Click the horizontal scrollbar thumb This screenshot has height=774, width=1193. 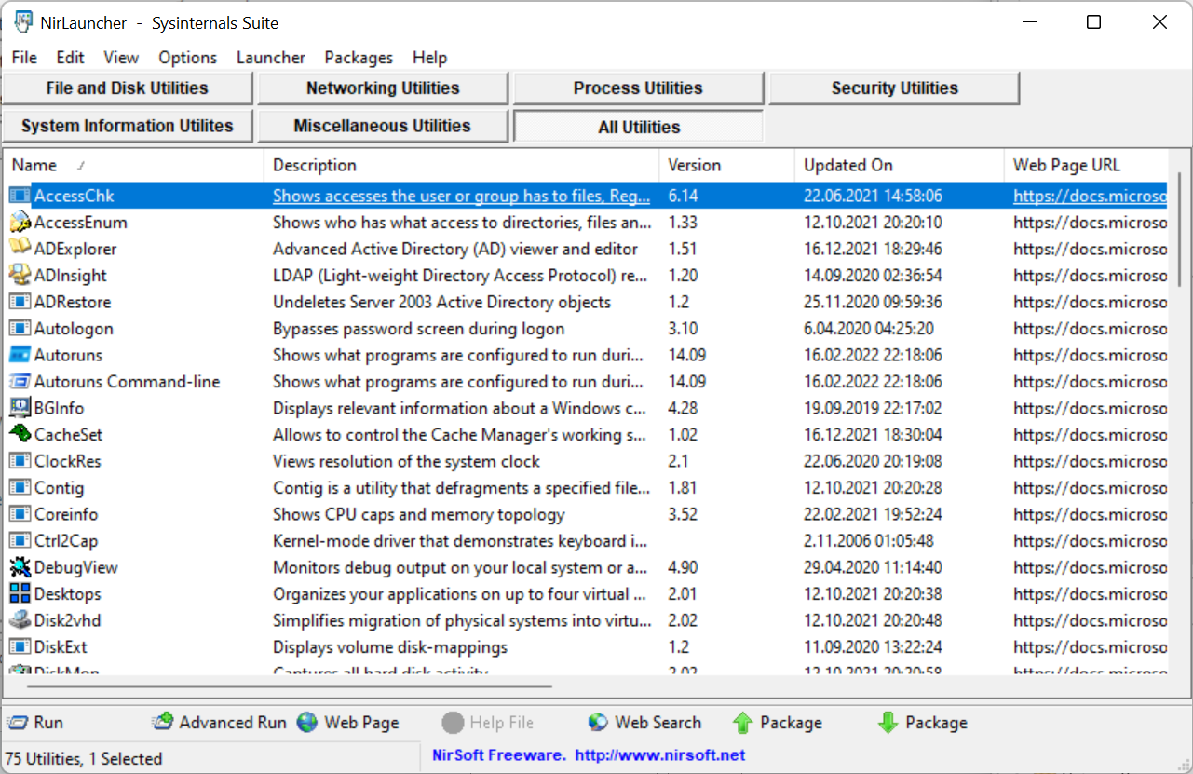tap(290, 687)
